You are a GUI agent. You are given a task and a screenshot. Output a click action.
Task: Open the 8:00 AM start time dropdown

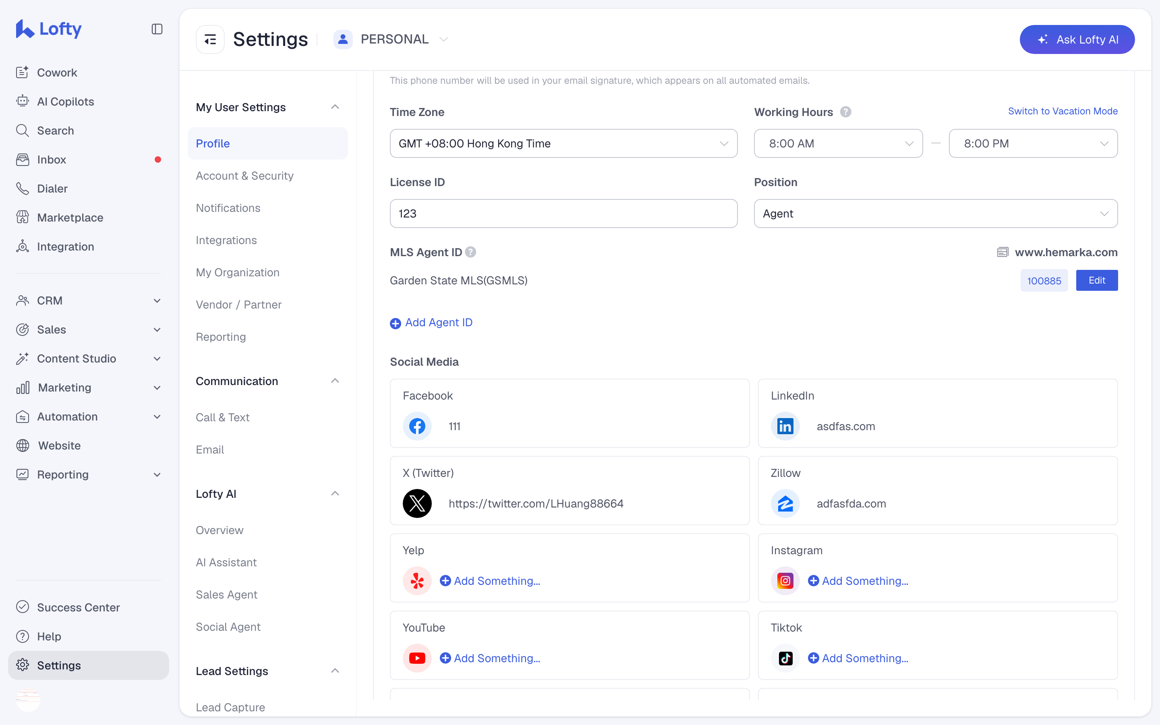[838, 143]
